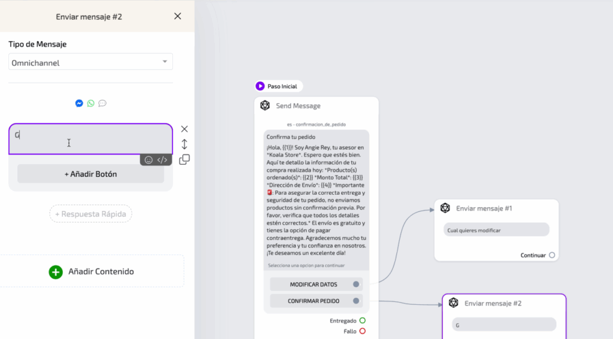The image size is (613, 339).
Task: Click the Respuesta Rápida button
Action: pyautogui.click(x=90, y=214)
